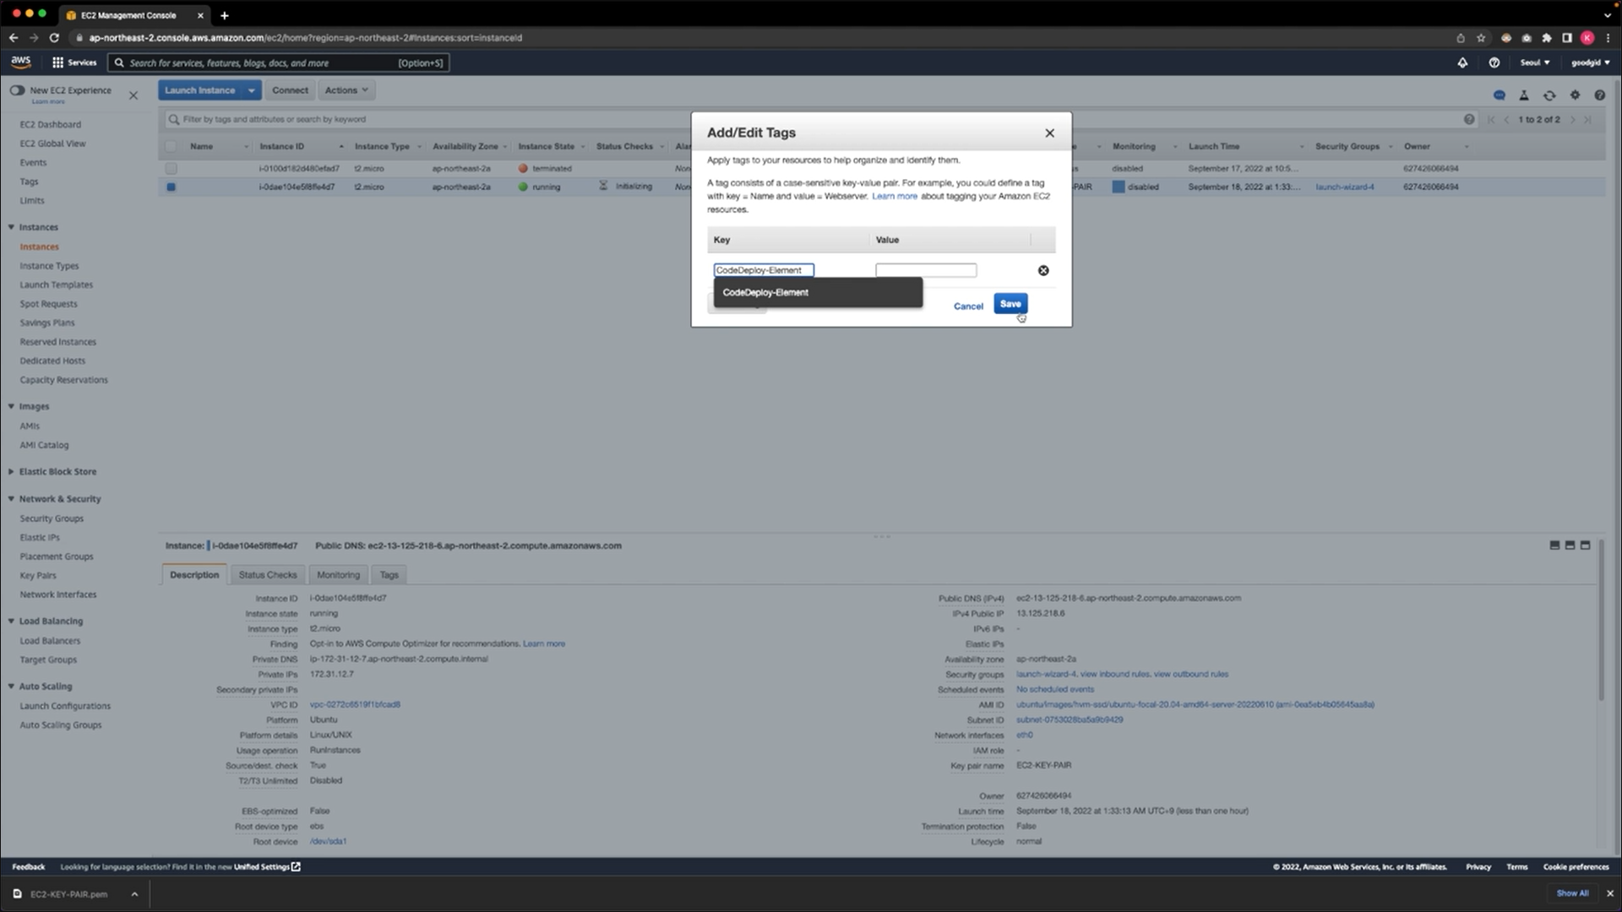Switch to the Description tab
Viewport: 1622px width, 912px height.
click(194, 575)
